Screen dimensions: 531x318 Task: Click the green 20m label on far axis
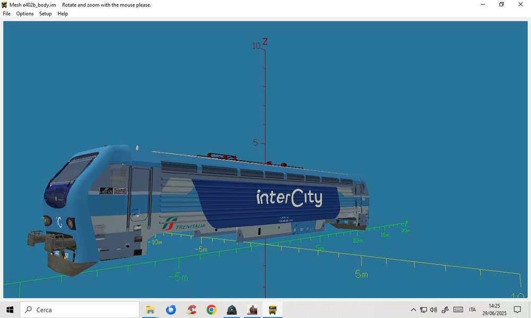tap(405, 231)
